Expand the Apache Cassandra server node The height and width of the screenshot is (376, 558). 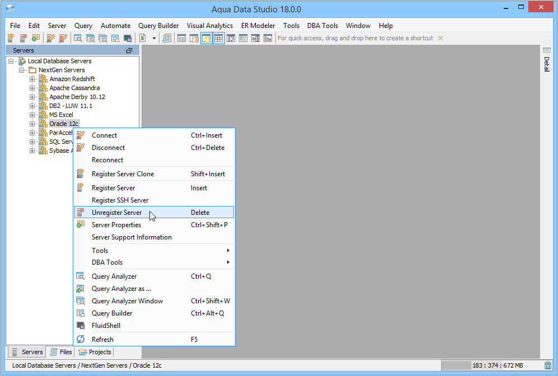[32, 88]
